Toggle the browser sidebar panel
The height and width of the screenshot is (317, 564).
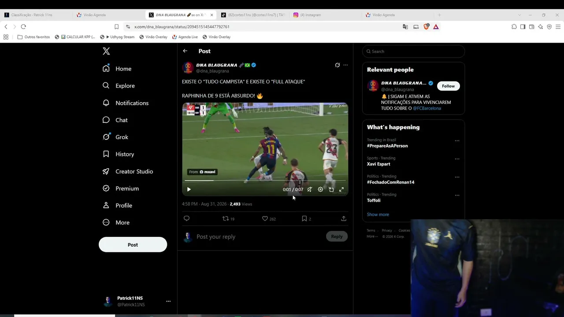[523, 27]
